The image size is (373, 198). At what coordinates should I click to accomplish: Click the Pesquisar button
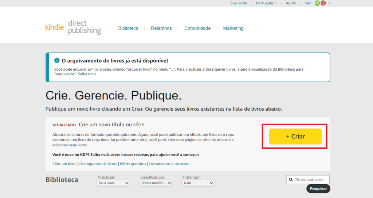click(318, 189)
